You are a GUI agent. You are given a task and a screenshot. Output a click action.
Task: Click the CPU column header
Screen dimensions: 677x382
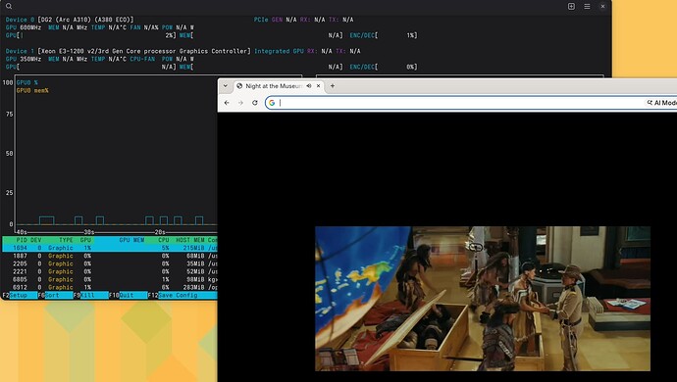pos(163,240)
